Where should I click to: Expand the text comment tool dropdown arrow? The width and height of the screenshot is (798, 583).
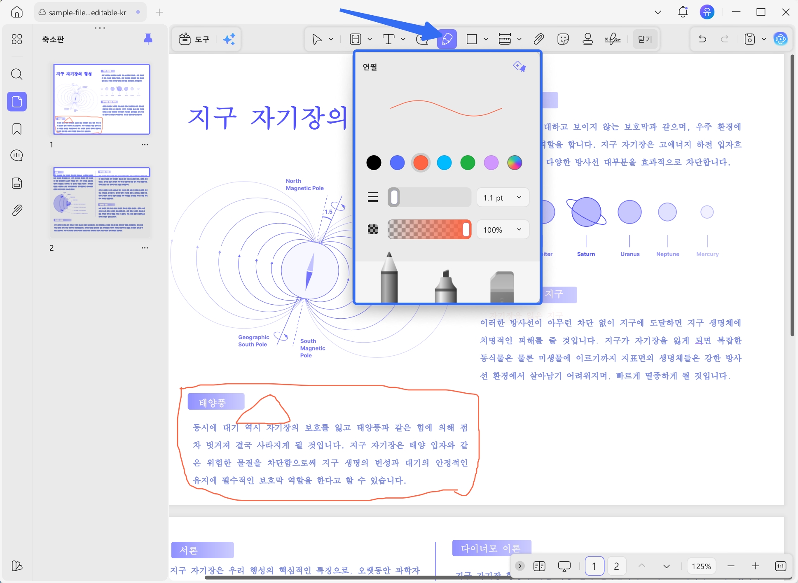403,39
